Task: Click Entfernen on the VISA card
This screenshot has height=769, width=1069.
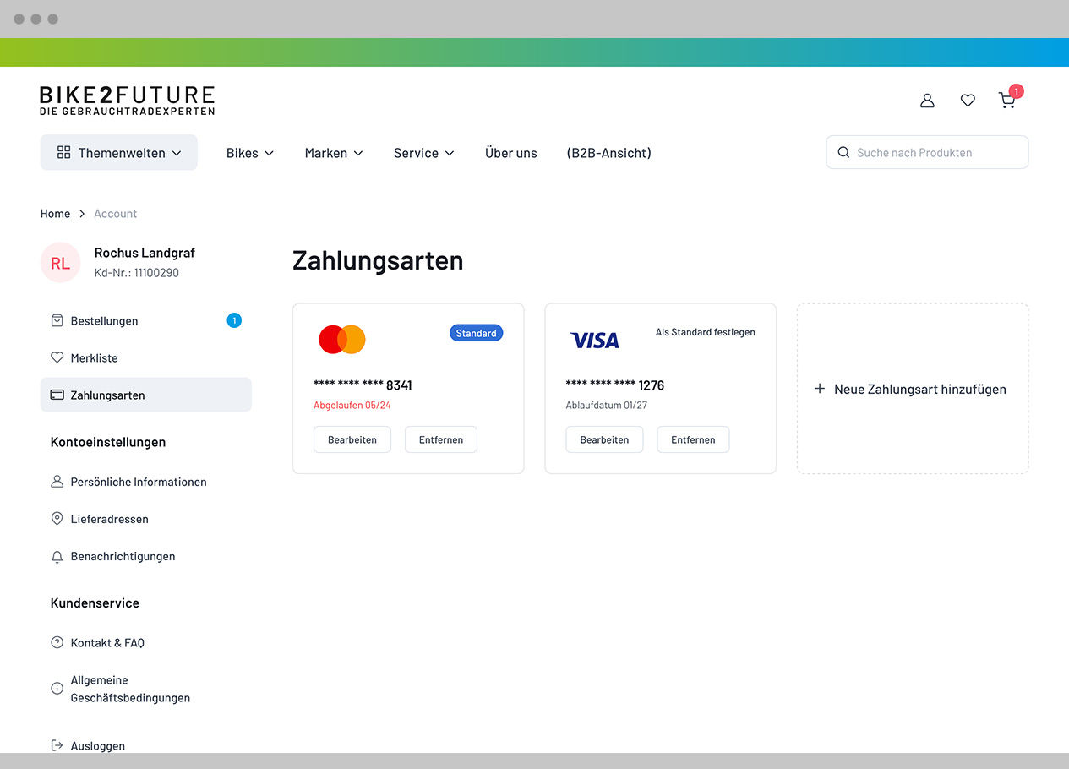Action: (x=693, y=439)
